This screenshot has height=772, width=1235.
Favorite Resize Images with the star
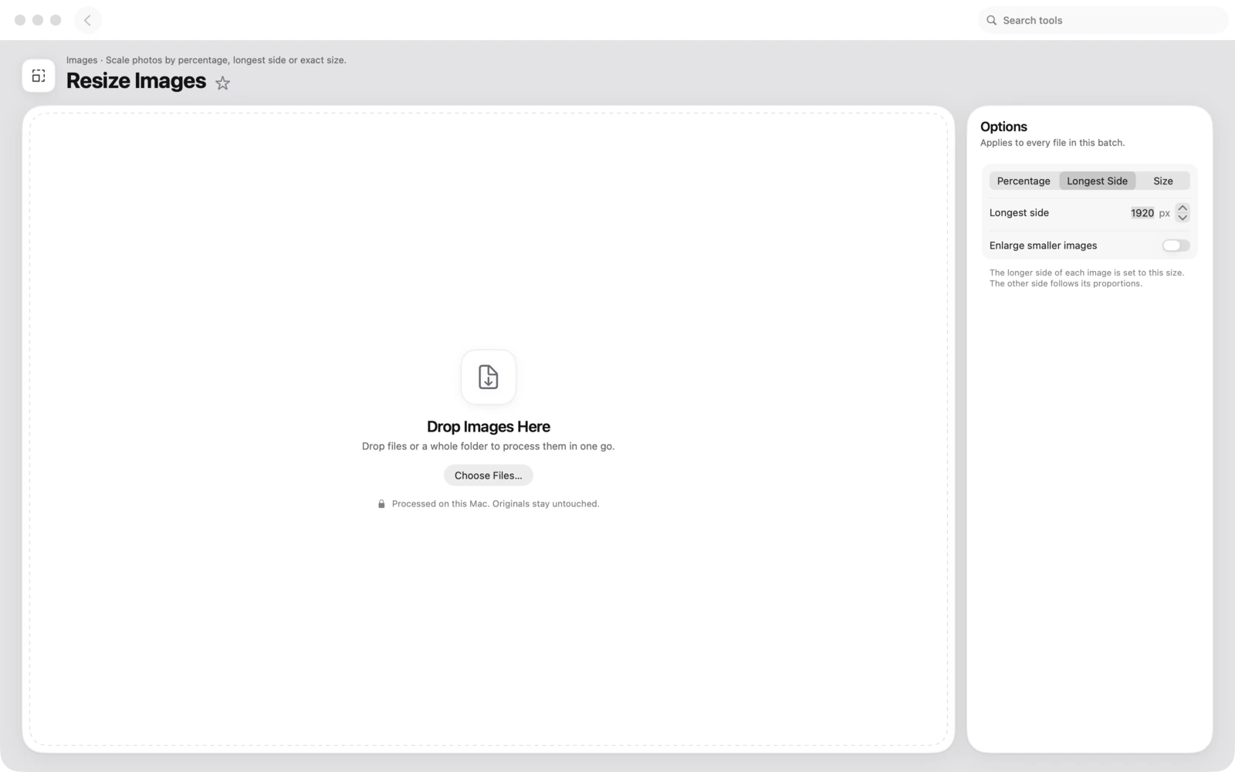click(x=223, y=83)
